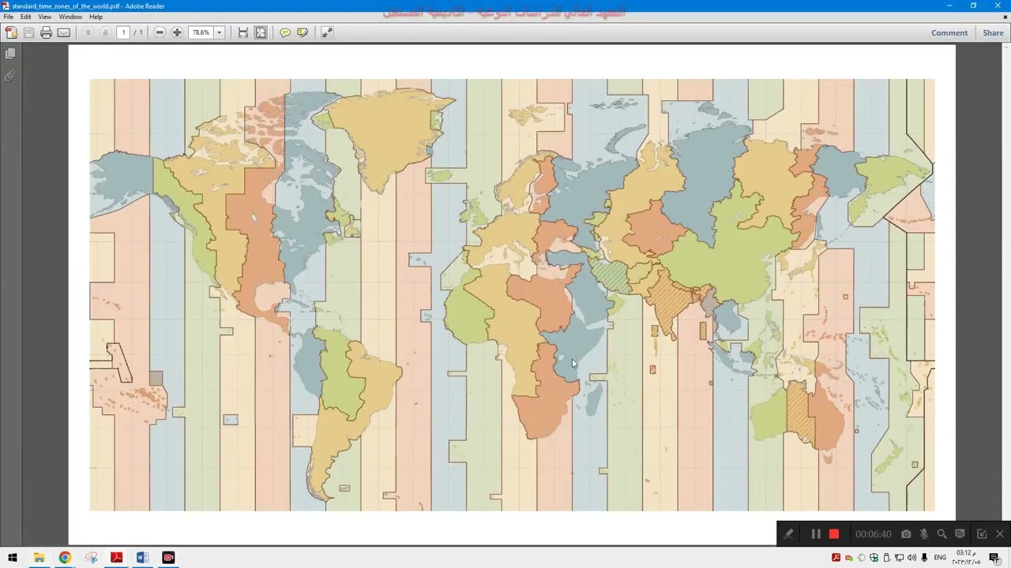Open File Explorer from taskbar
Image resolution: width=1011 pixels, height=568 pixels.
(39, 558)
